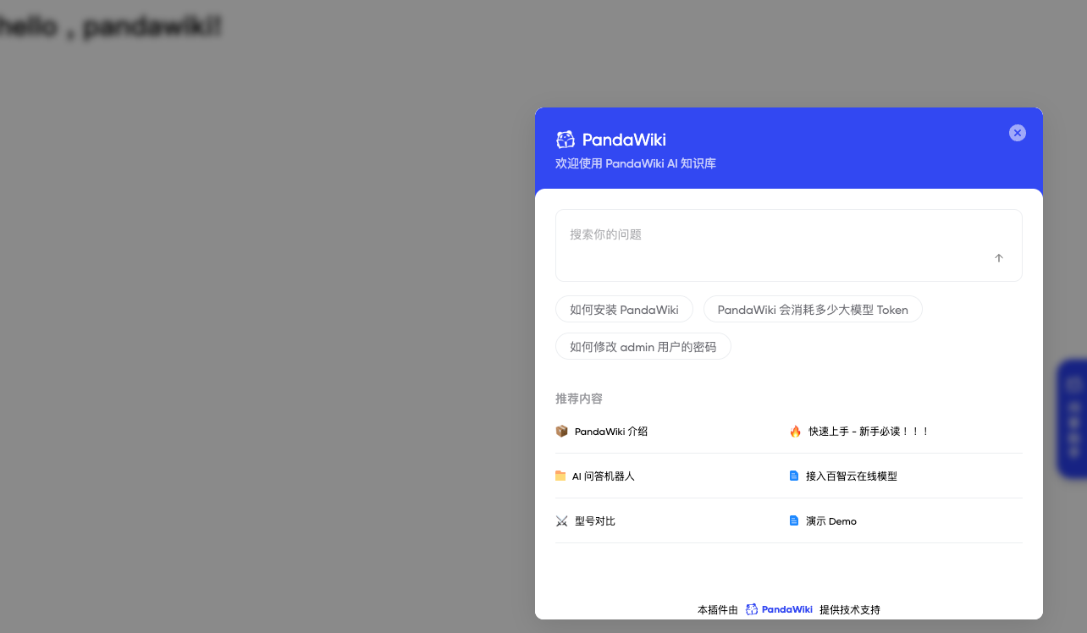The height and width of the screenshot is (633, 1087).
Task: Click the document icon beside 演示 Demo
Action: pos(794,520)
